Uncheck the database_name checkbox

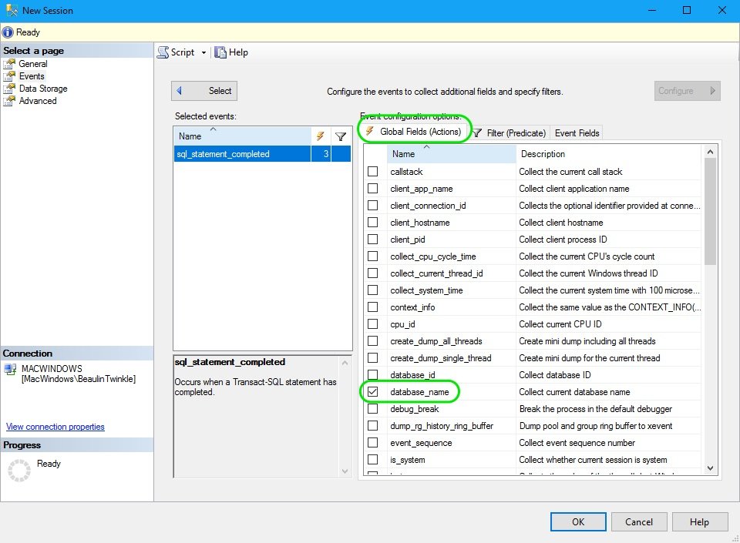coord(373,391)
